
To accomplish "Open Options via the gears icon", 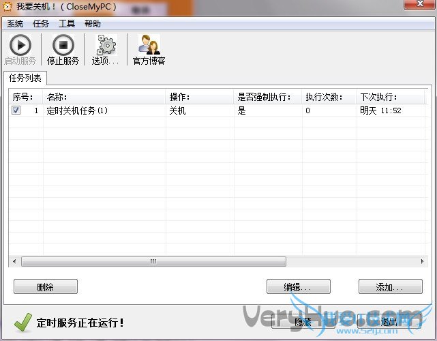I will 106,45.
